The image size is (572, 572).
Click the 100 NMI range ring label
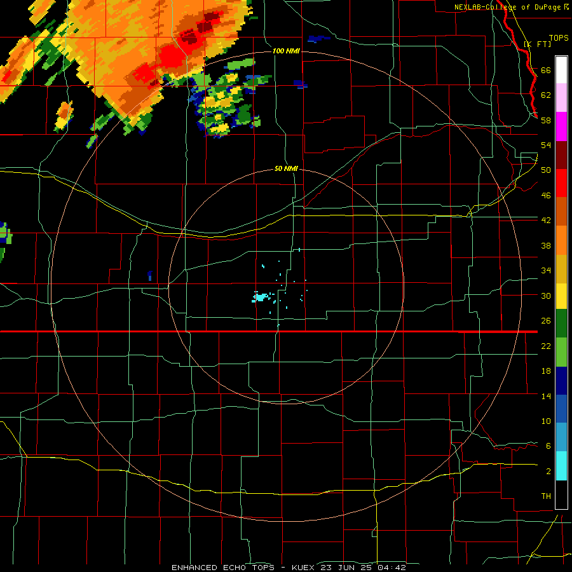286,51
